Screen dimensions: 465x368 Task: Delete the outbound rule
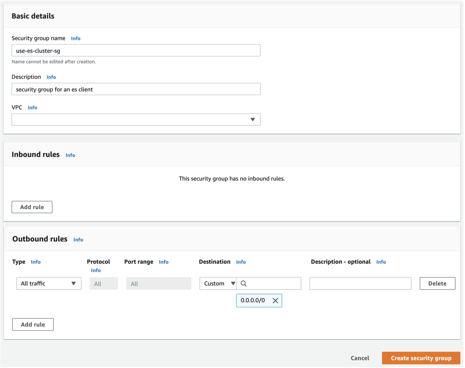pyautogui.click(x=437, y=284)
